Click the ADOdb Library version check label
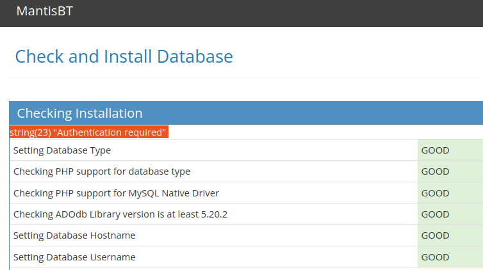This screenshot has height=270, width=483. [x=120, y=214]
